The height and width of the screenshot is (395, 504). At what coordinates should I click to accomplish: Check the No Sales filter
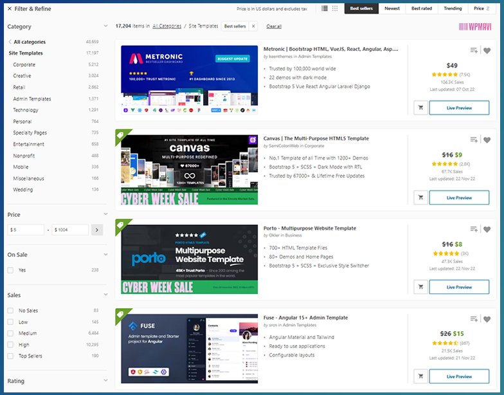point(10,310)
